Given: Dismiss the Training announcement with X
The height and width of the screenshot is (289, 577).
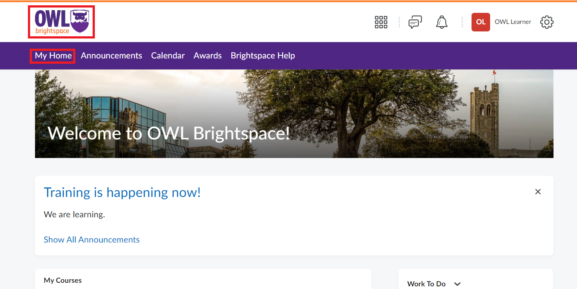Looking at the screenshot, I should click(538, 192).
